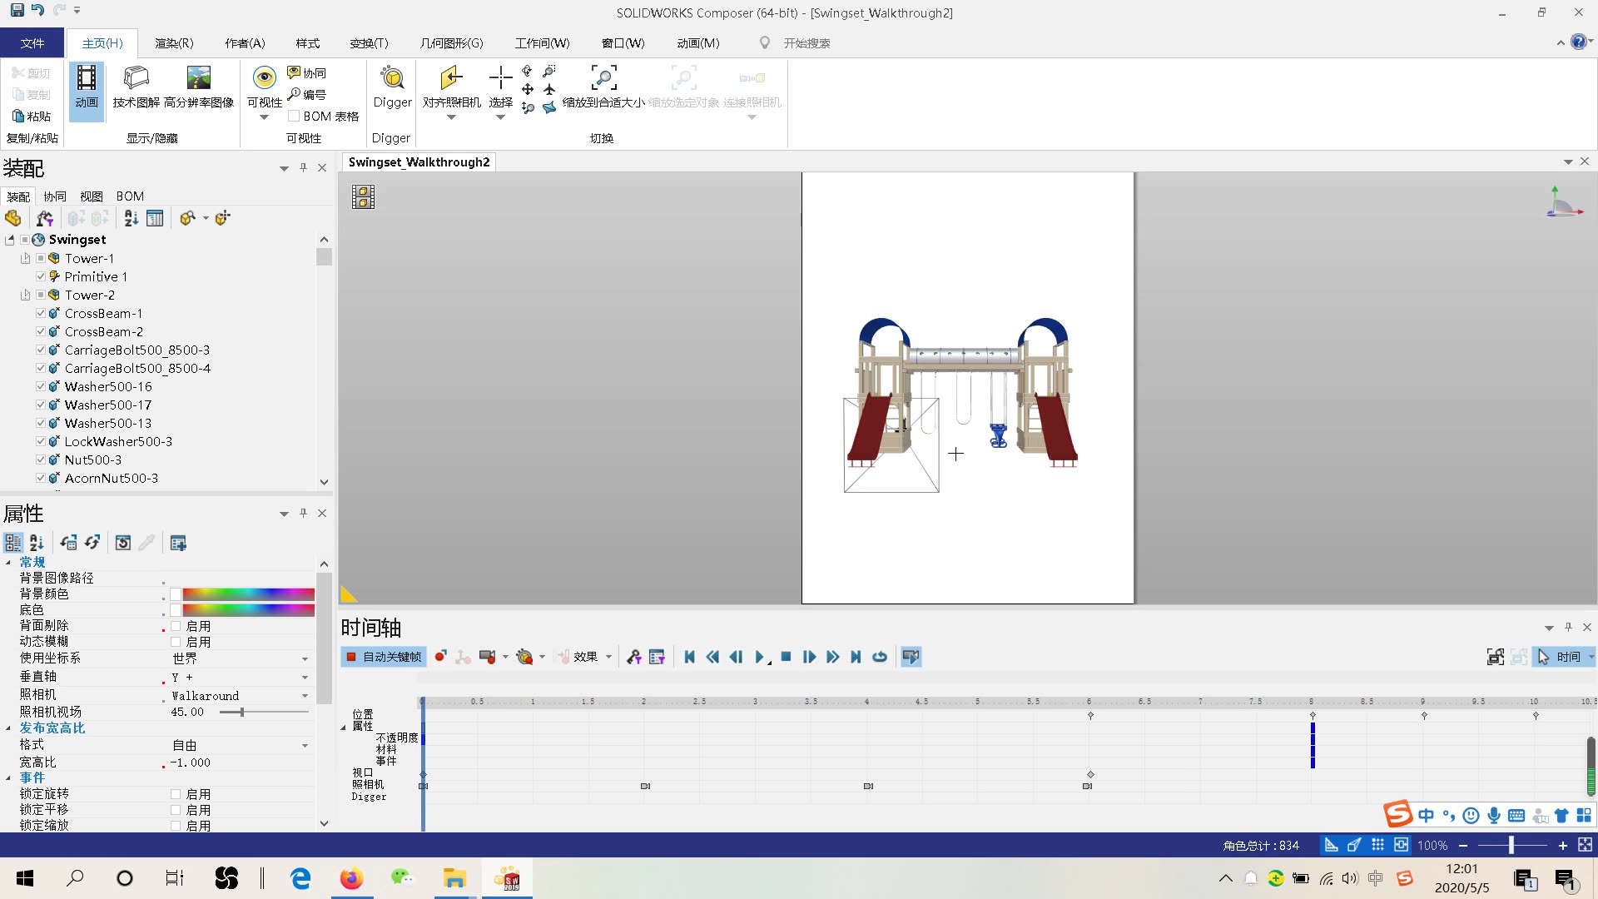Open the 照相机 Walkaround dropdown

[x=305, y=696]
